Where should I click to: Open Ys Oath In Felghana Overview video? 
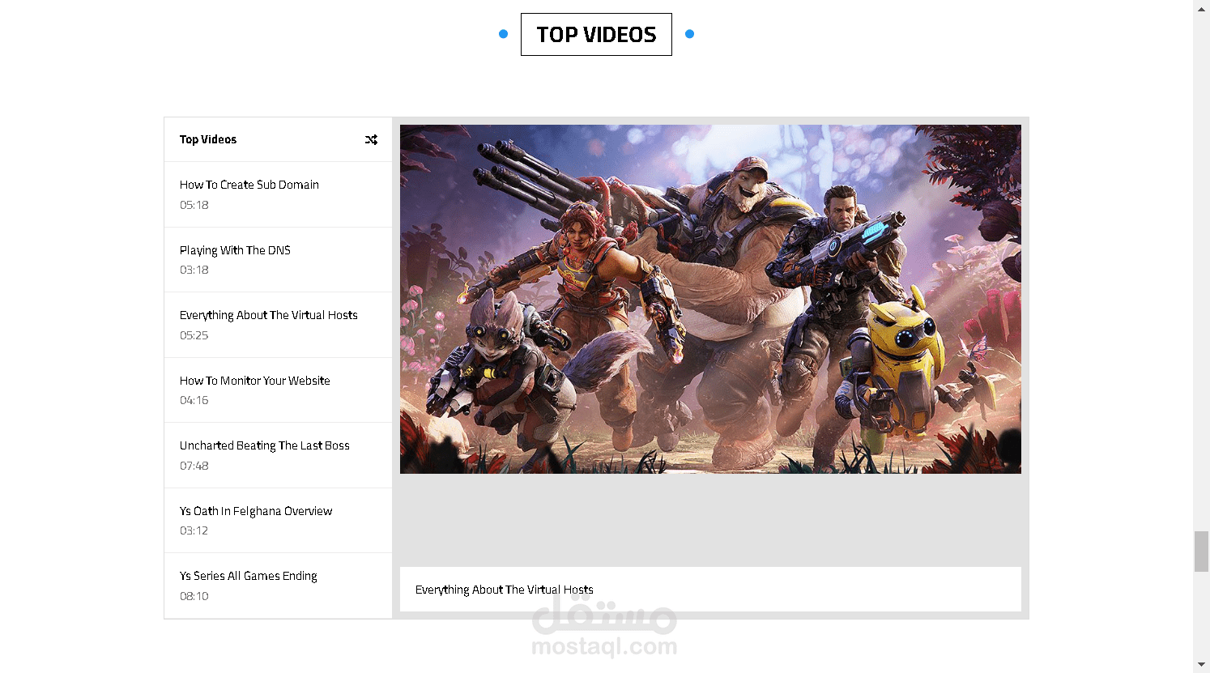pos(278,521)
